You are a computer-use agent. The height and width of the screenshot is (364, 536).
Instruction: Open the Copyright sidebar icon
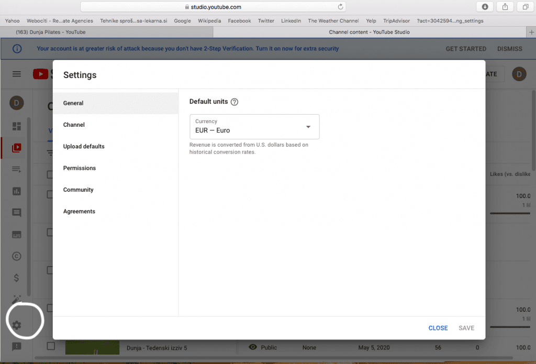(x=17, y=256)
